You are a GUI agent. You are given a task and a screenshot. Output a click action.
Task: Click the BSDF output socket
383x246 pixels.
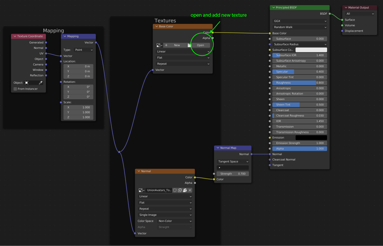pyautogui.click(x=329, y=14)
